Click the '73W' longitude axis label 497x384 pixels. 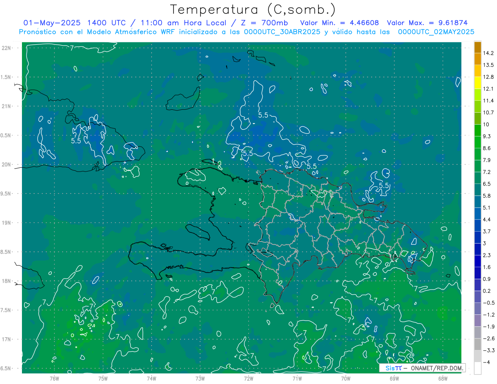click(200, 379)
